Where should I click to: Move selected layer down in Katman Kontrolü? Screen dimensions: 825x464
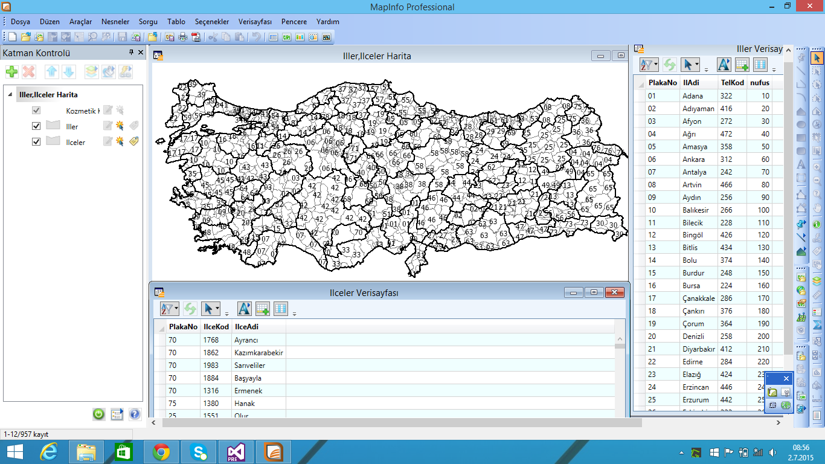point(69,72)
